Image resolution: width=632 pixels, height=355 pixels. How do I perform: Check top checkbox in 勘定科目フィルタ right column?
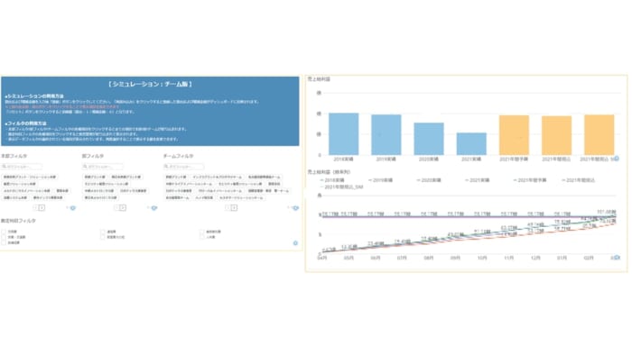(202, 232)
